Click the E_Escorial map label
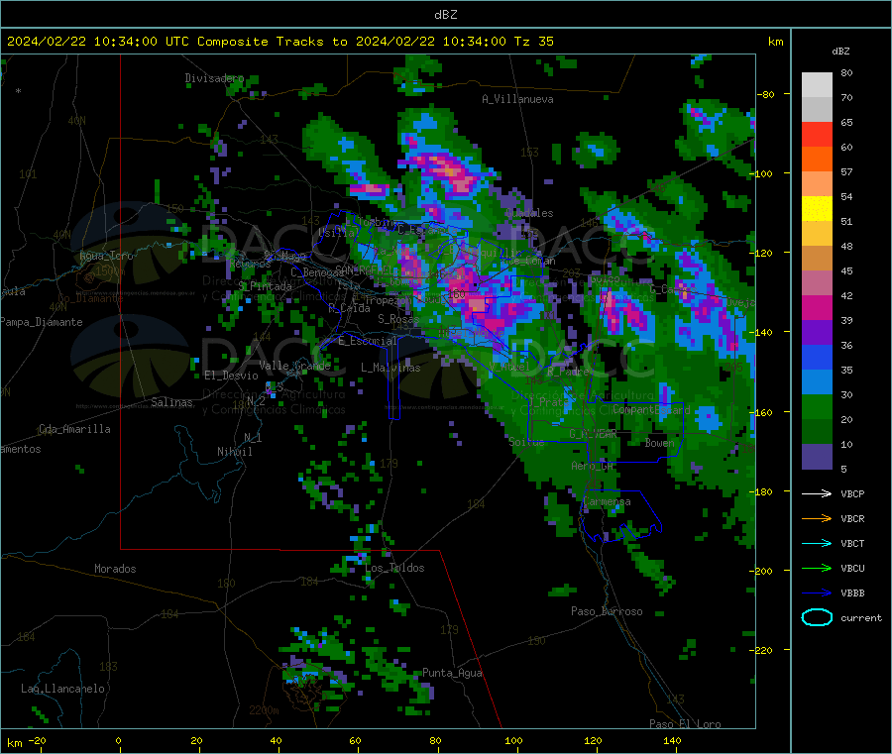Viewport: 892px width, 754px height. point(368,341)
